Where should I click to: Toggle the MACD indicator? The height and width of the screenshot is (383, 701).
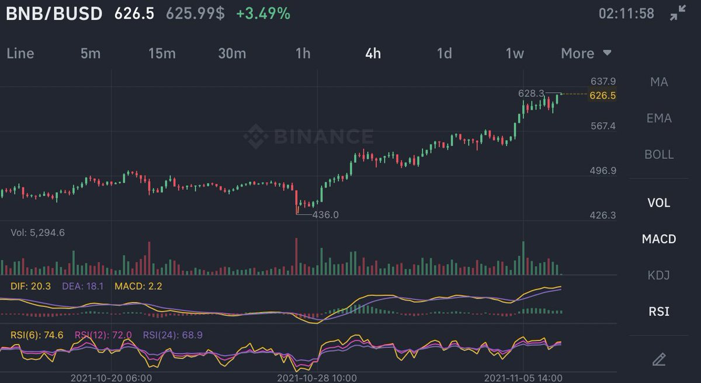[659, 239]
